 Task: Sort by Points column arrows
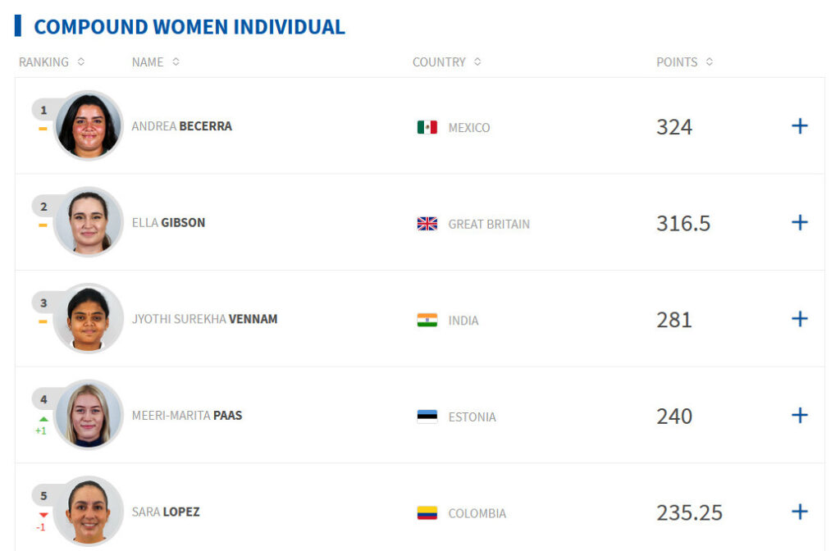point(710,61)
